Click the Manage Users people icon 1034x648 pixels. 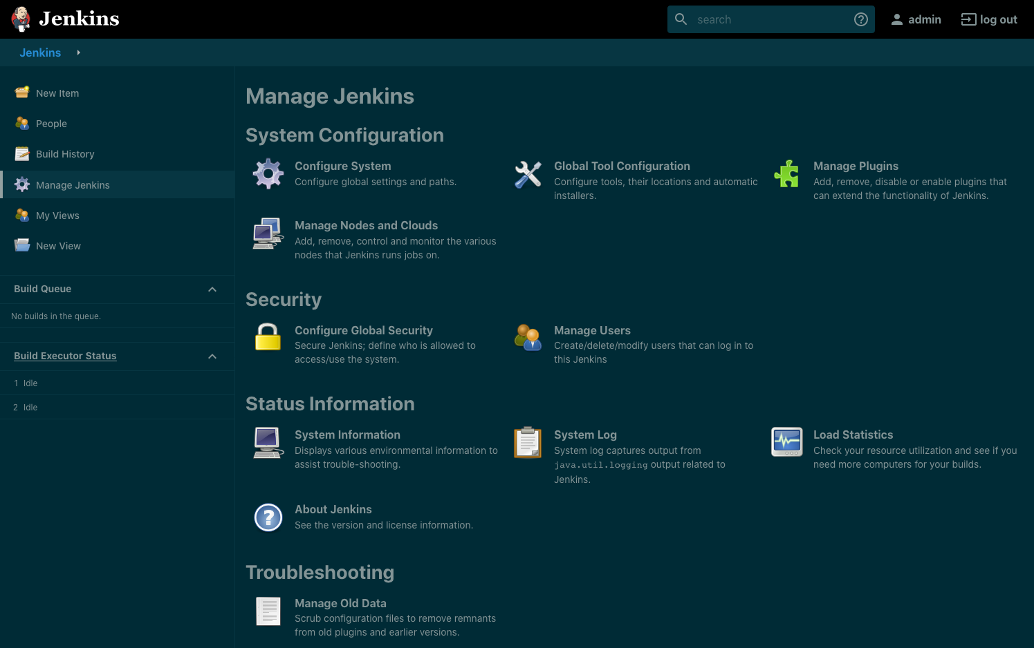(528, 338)
